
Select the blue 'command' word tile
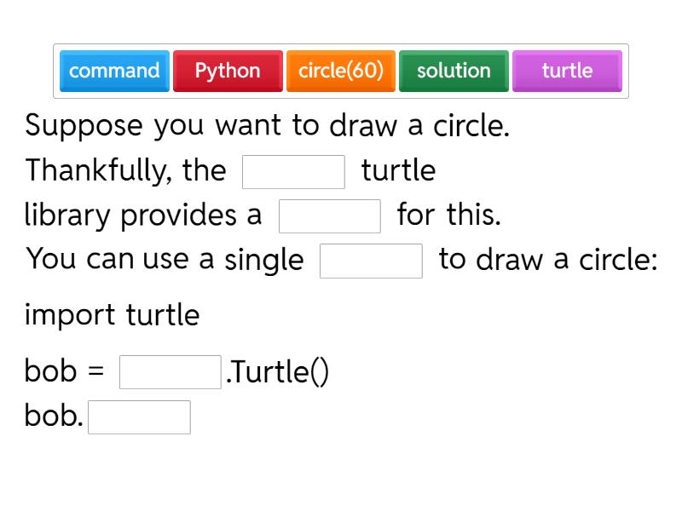point(114,72)
